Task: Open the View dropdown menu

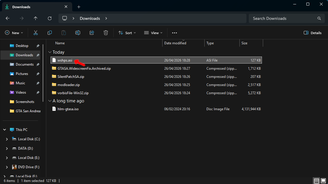Action: pos(153,33)
